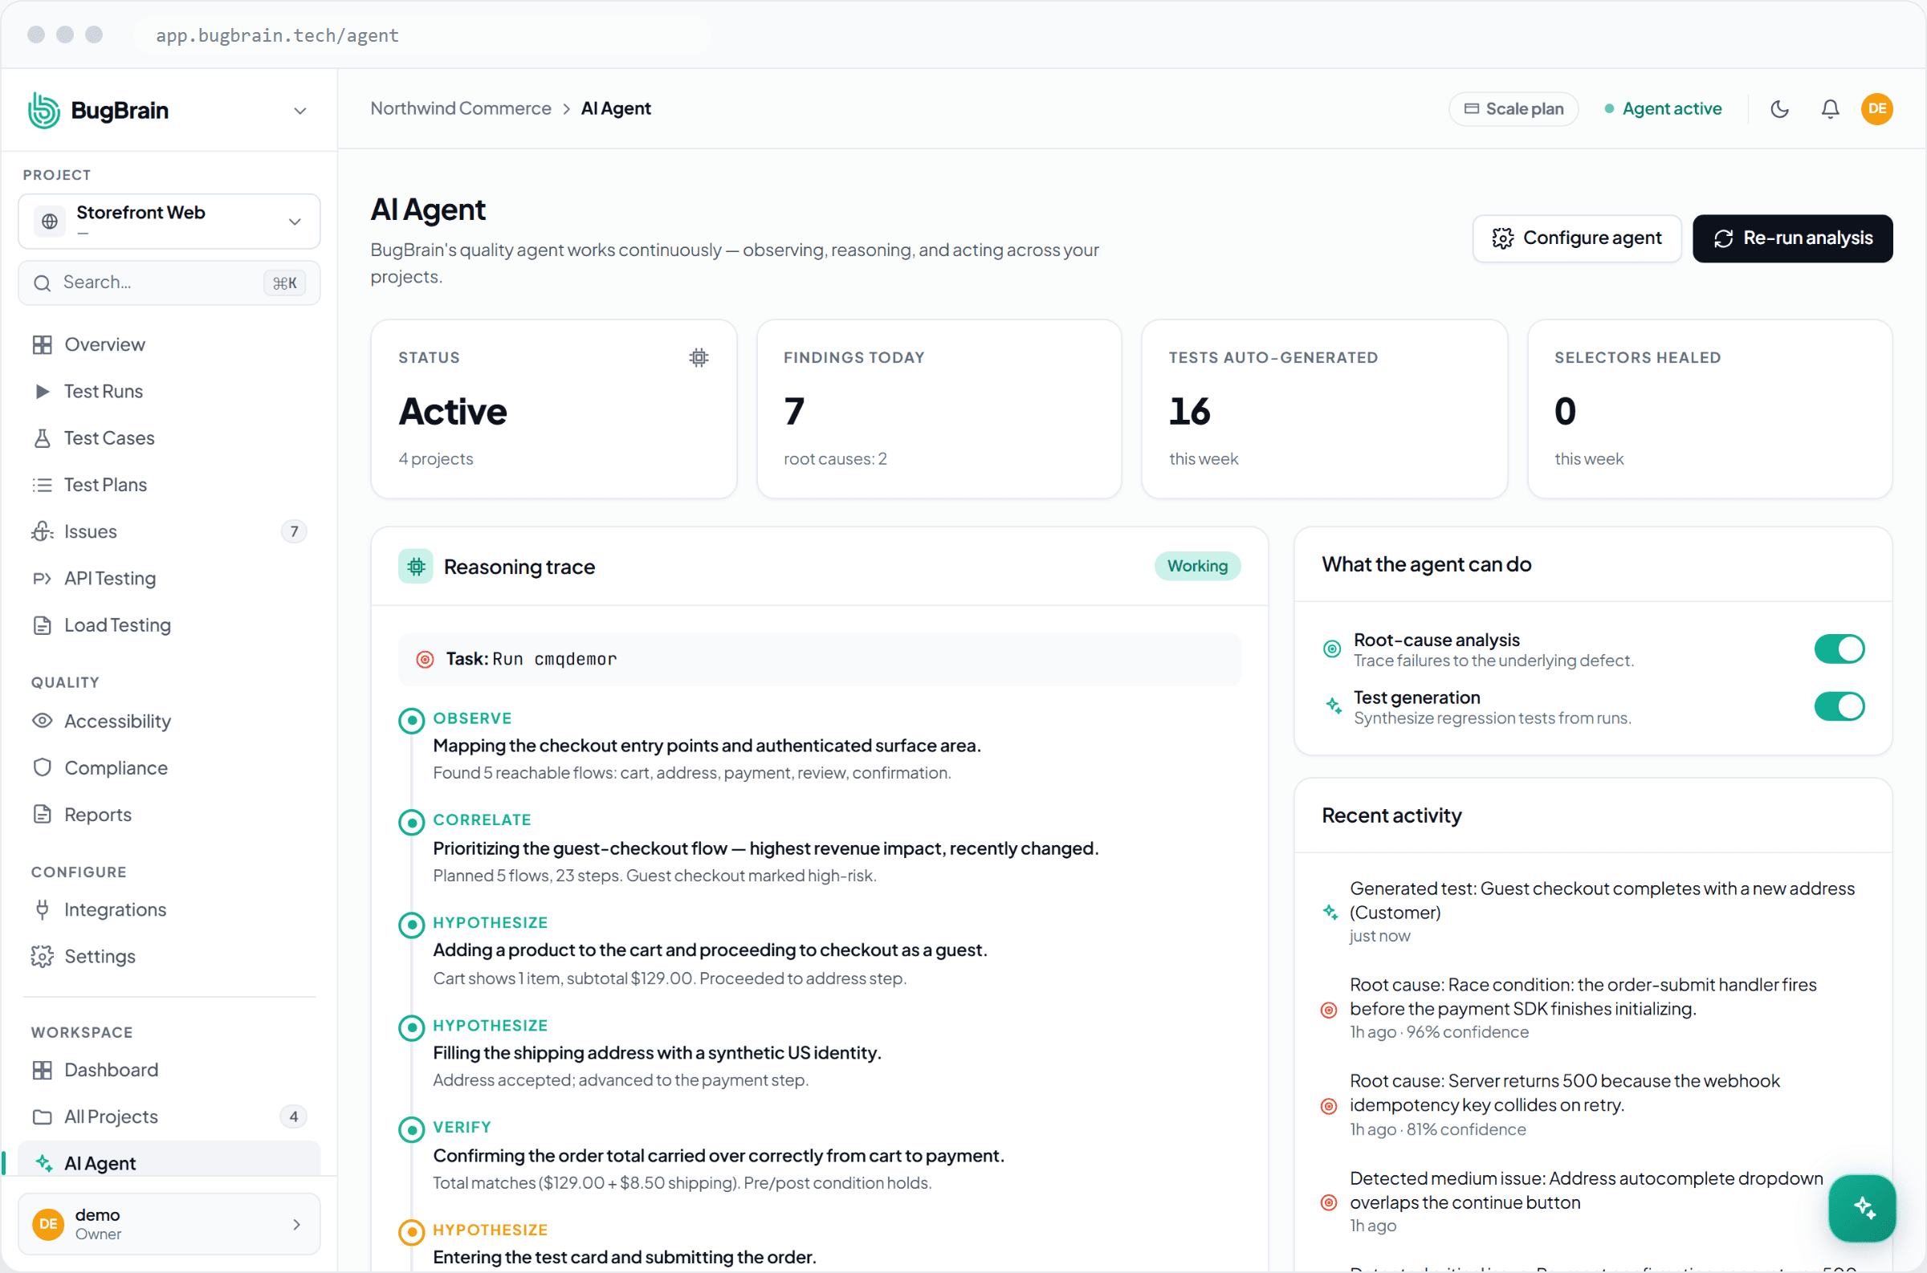Go to Test Runs
This screenshot has height=1273, width=1927.
pyautogui.click(x=169, y=392)
